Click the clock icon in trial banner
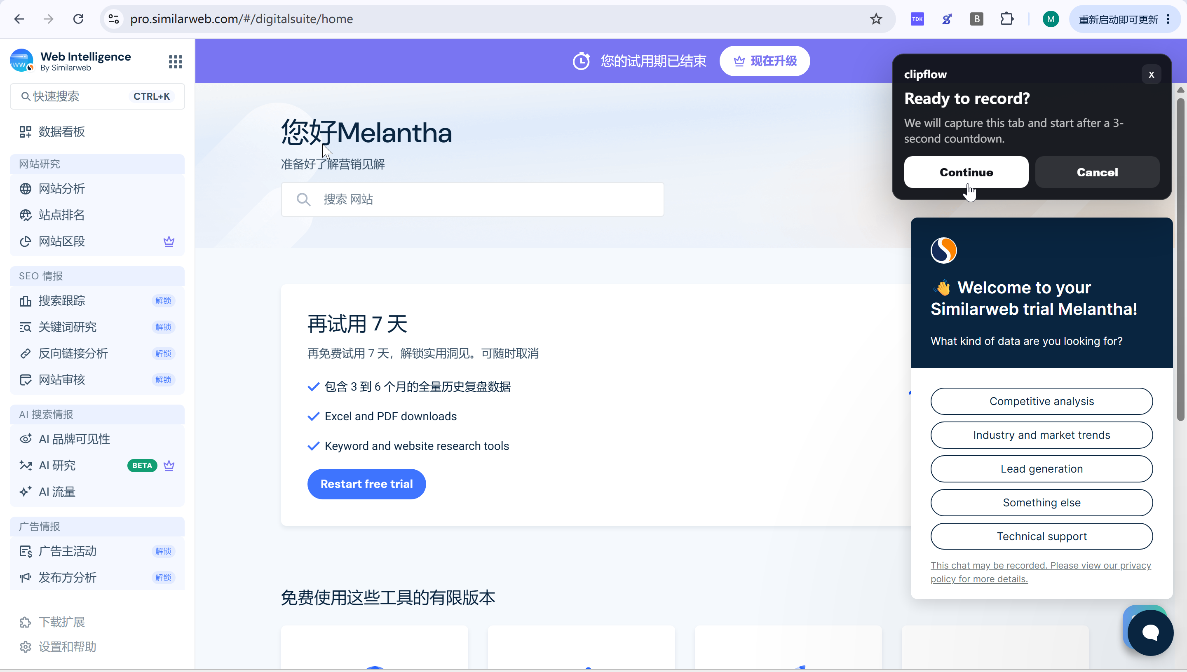The width and height of the screenshot is (1187, 672). 581,61
